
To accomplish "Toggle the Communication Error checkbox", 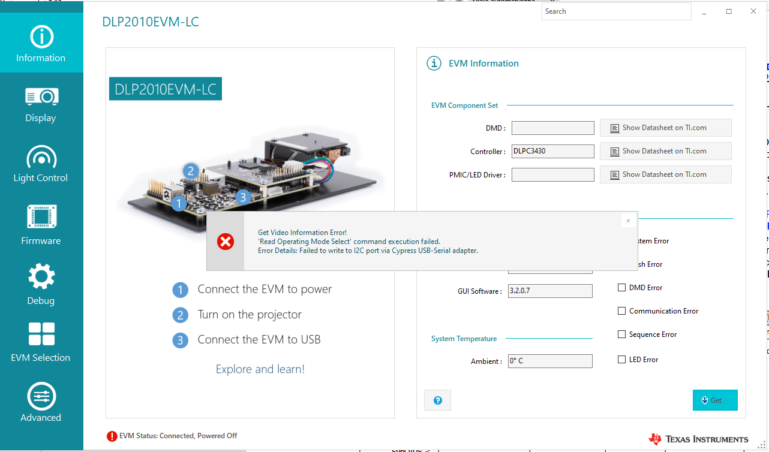I will tap(621, 311).
